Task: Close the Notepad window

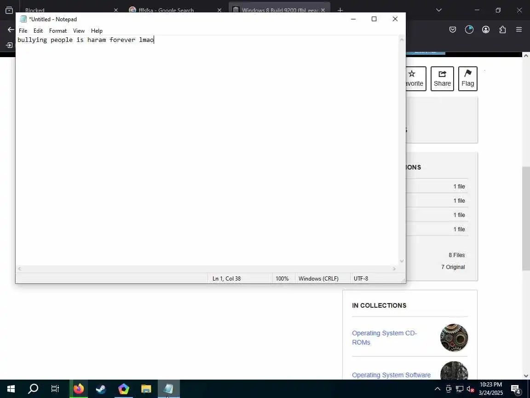Action: point(395,19)
